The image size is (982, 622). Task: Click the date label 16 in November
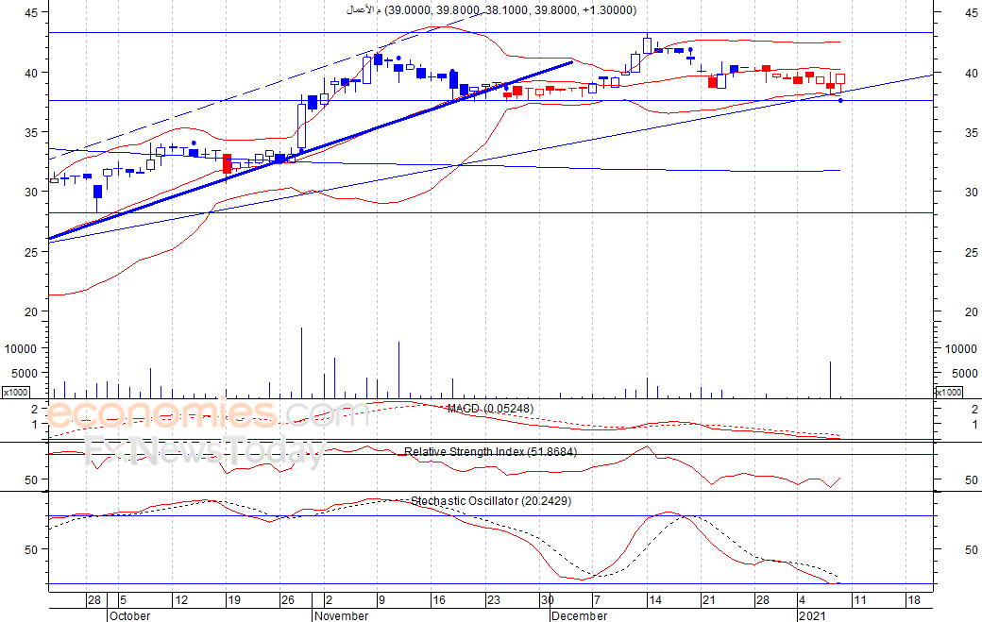click(x=438, y=600)
